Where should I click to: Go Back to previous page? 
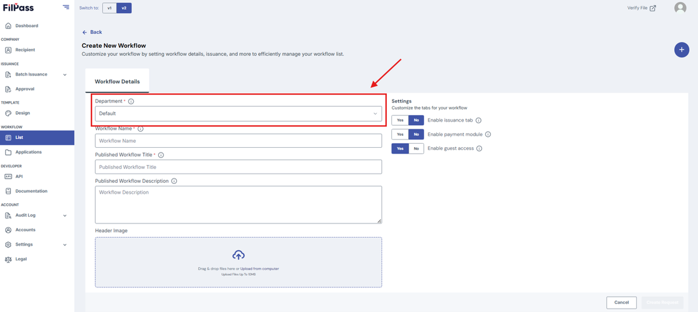92,32
